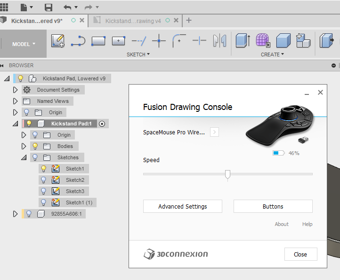Select the Center Rectangle tool
Screen dimensions: 340x280
click(118, 41)
